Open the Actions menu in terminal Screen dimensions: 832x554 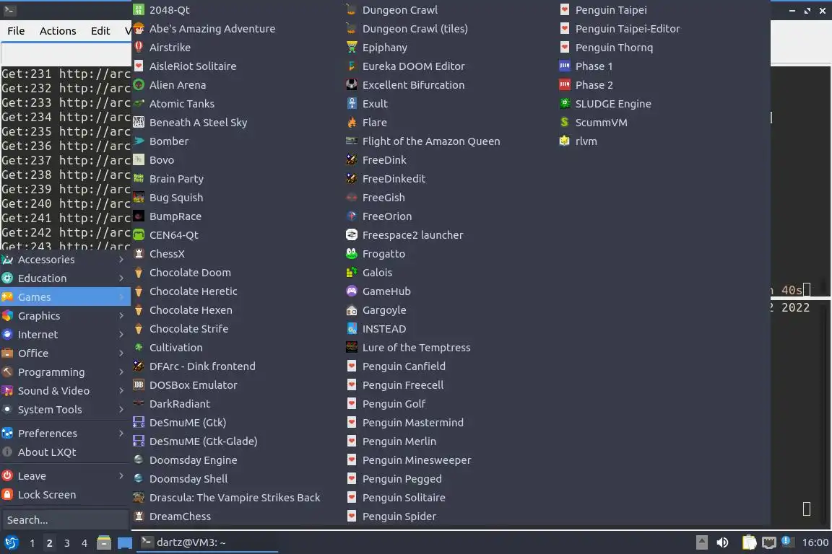pos(58,31)
